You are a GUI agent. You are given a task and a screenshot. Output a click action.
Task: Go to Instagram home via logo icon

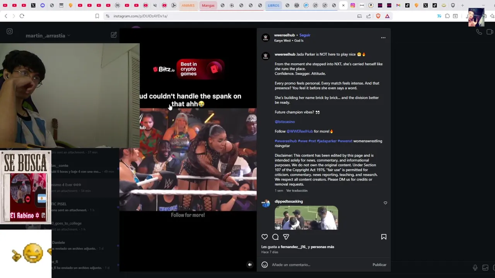[x=10, y=32]
